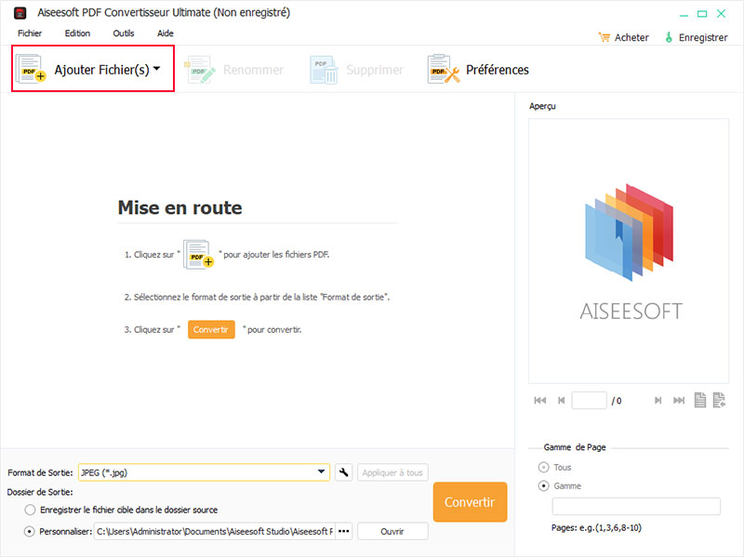
Task: Maximize the Aiseesoft window
Action: (x=702, y=14)
